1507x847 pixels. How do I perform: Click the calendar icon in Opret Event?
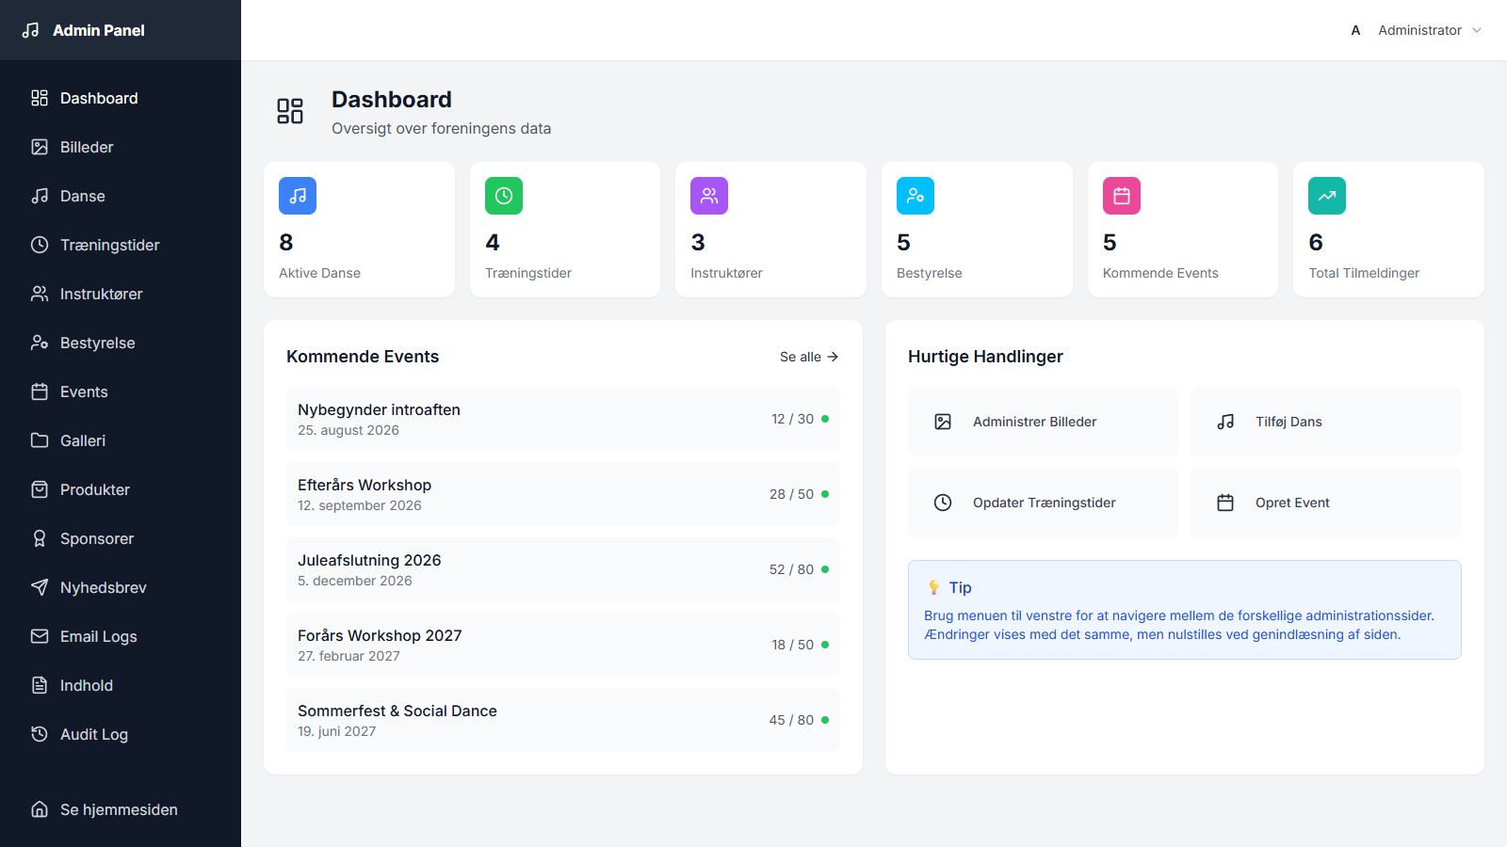(1225, 503)
